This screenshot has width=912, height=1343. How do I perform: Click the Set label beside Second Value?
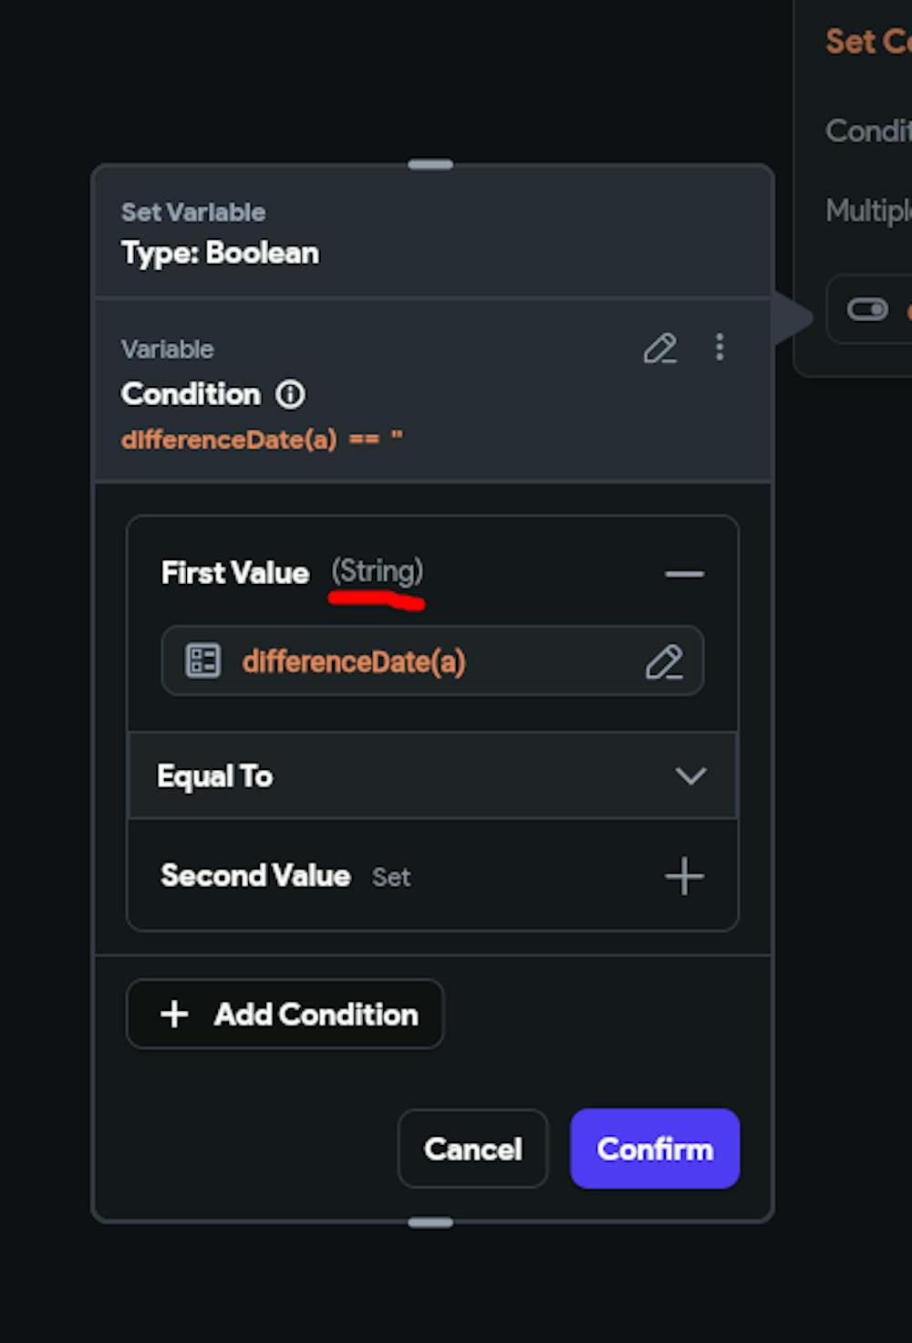[x=391, y=878]
